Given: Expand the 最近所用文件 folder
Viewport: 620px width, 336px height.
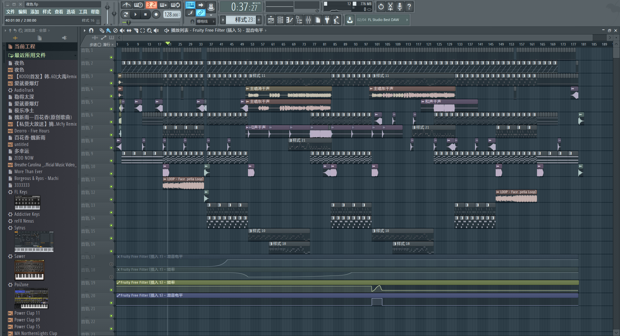Looking at the screenshot, I should click(x=30, y=55).
